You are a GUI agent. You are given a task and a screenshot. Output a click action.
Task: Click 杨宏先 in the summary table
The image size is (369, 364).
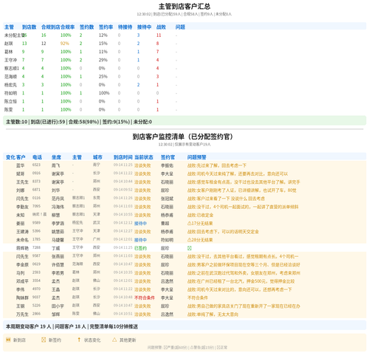pyautogui.click(x=10, y=85)
